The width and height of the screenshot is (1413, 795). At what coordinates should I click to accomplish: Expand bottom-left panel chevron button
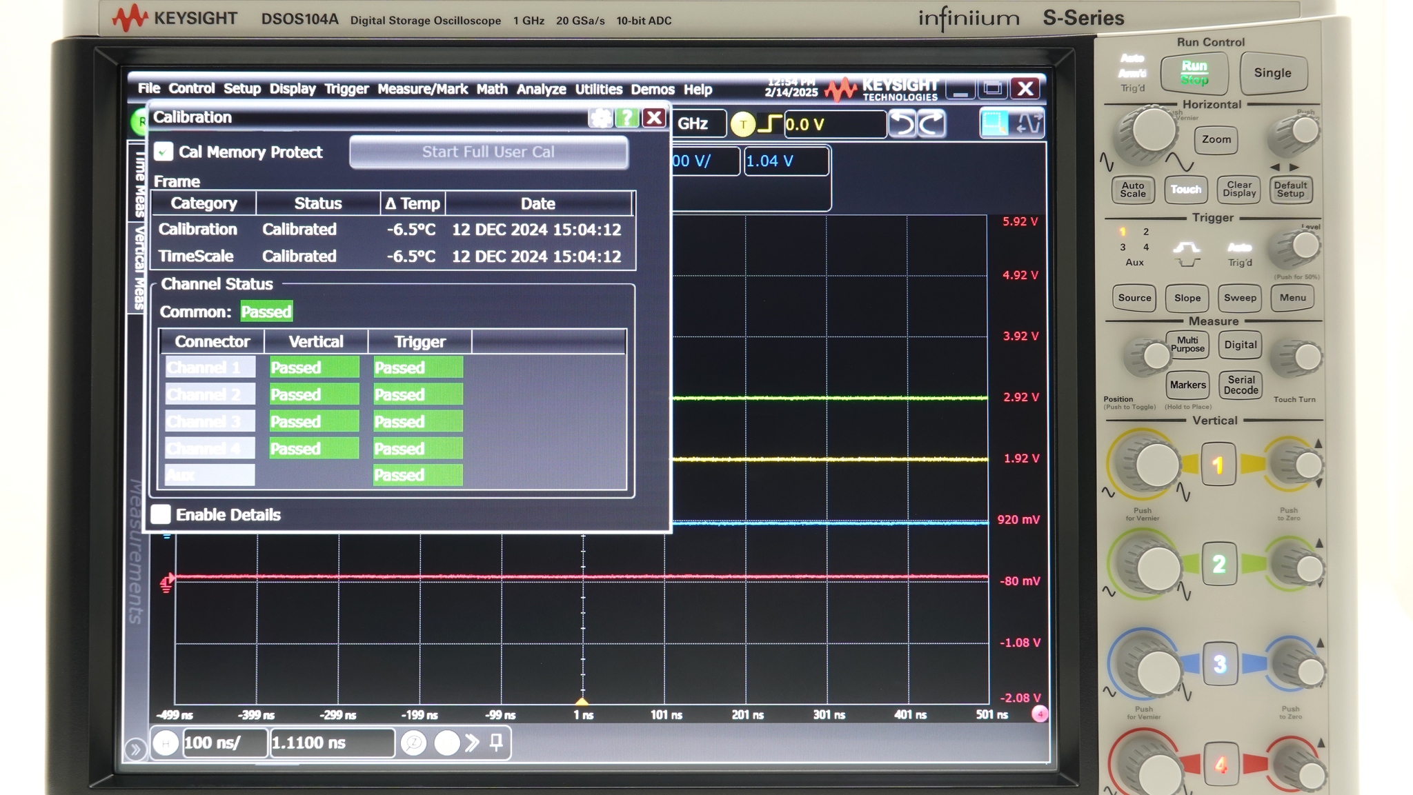pyautogui.click(x=135, y=749)
